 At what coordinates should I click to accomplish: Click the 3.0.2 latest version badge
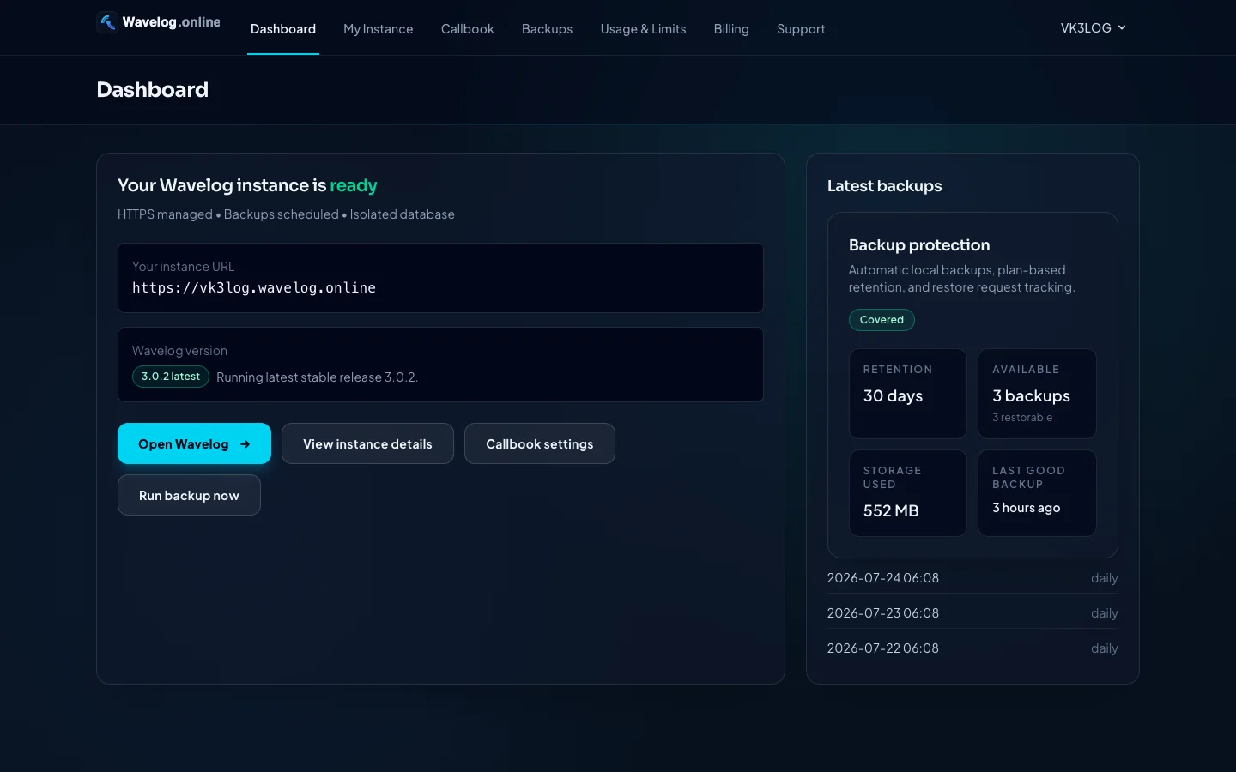point(171,377)
